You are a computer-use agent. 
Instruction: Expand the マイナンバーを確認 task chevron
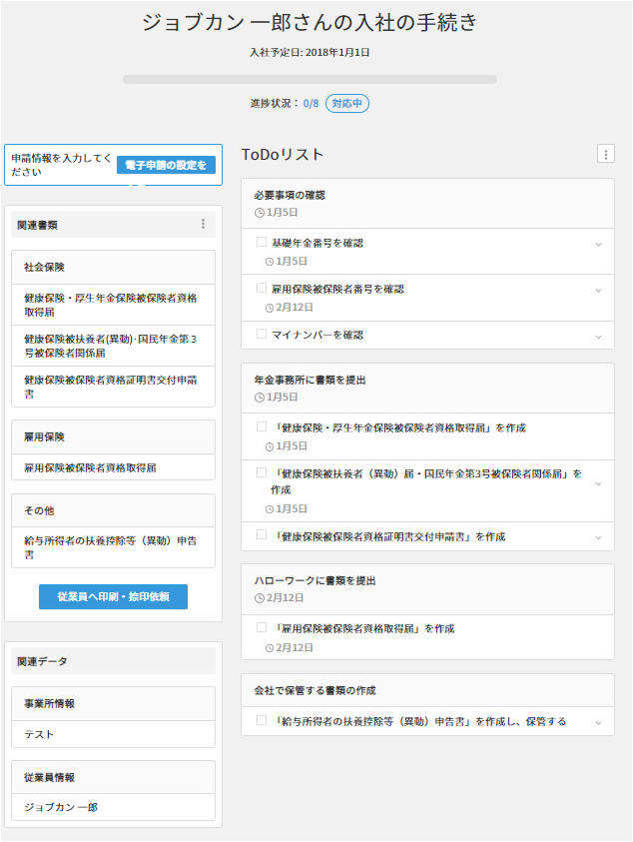(x=598, y=336)
